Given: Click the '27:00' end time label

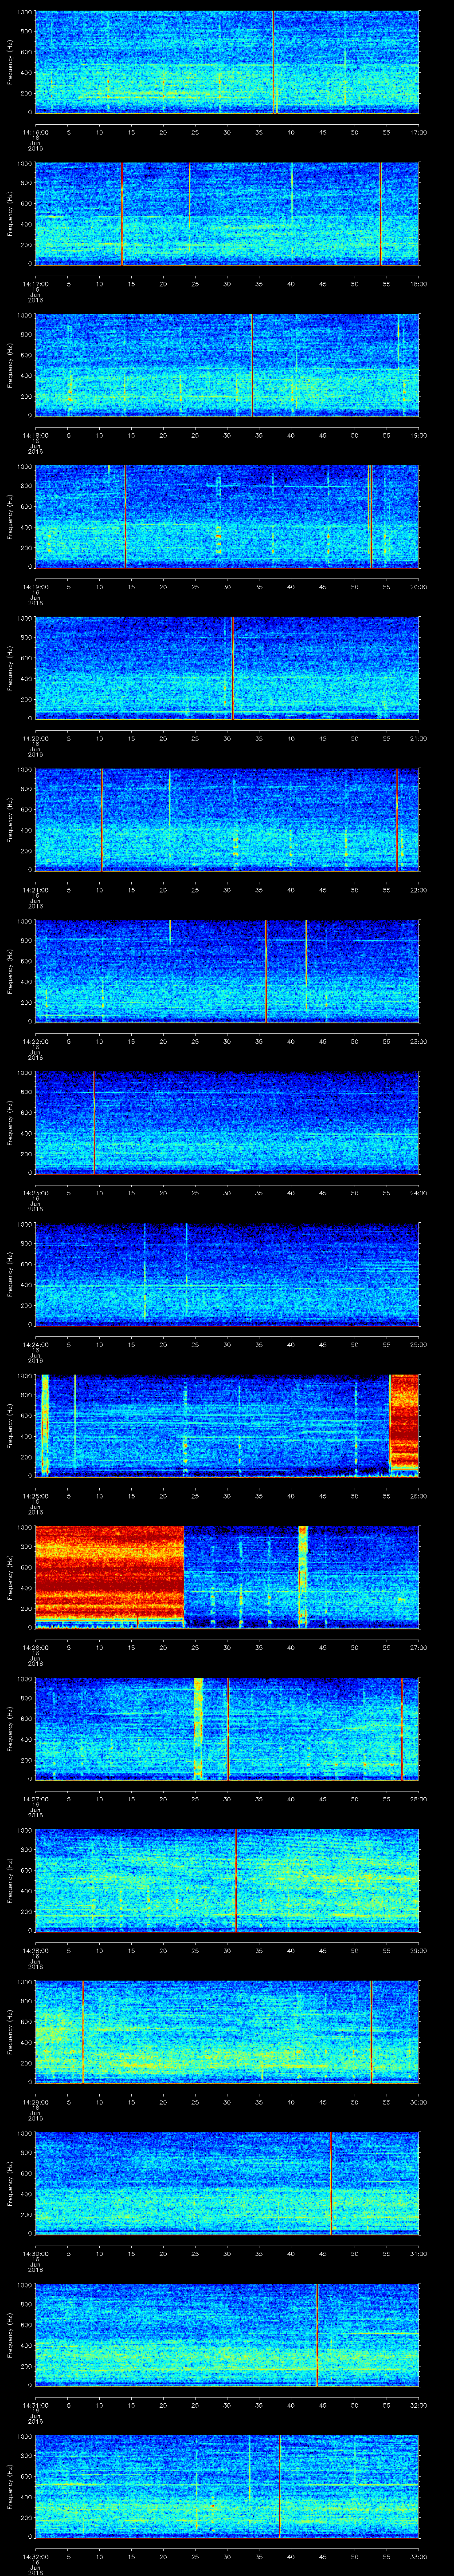Looking at the screenshot, I should click(418, 1647).
